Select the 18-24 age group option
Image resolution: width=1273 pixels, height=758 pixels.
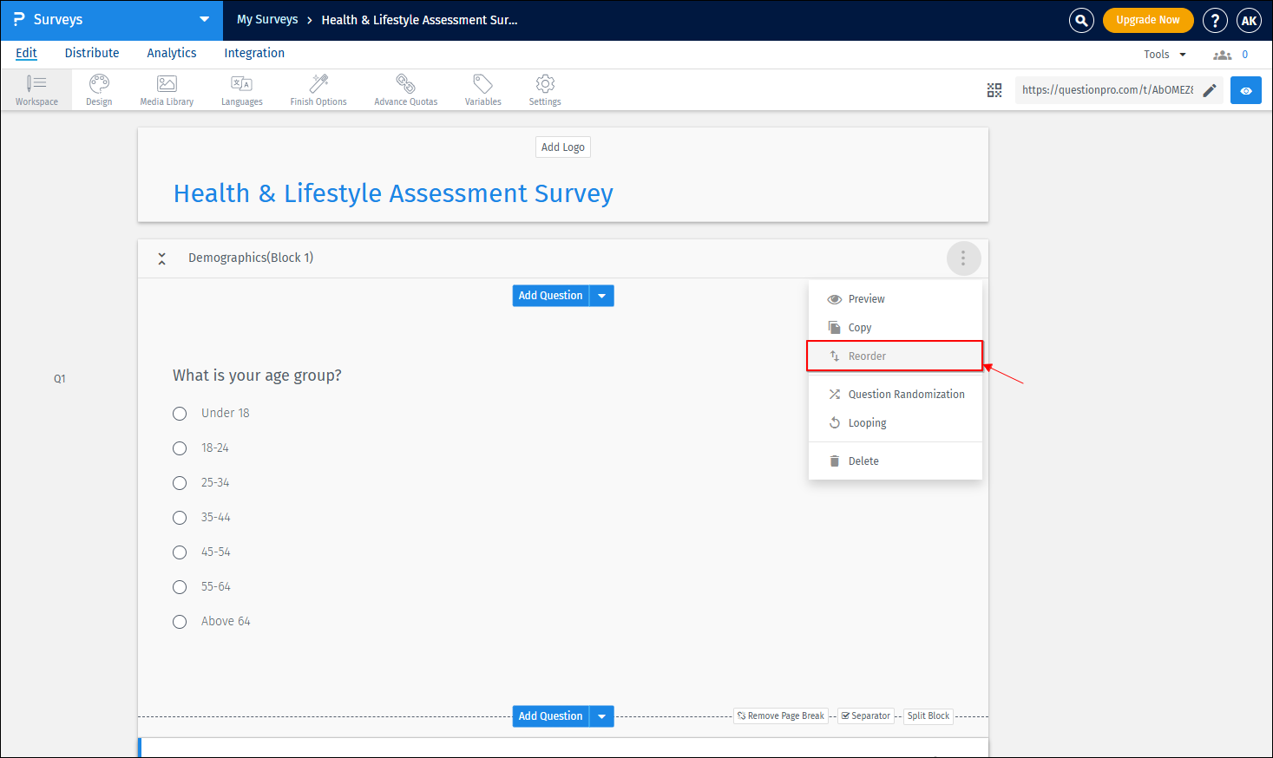(180, 448)
